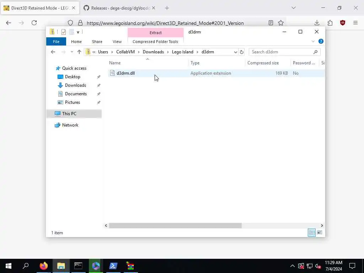Open the Firefox Extensions puzzle icon

coord(330,23)
